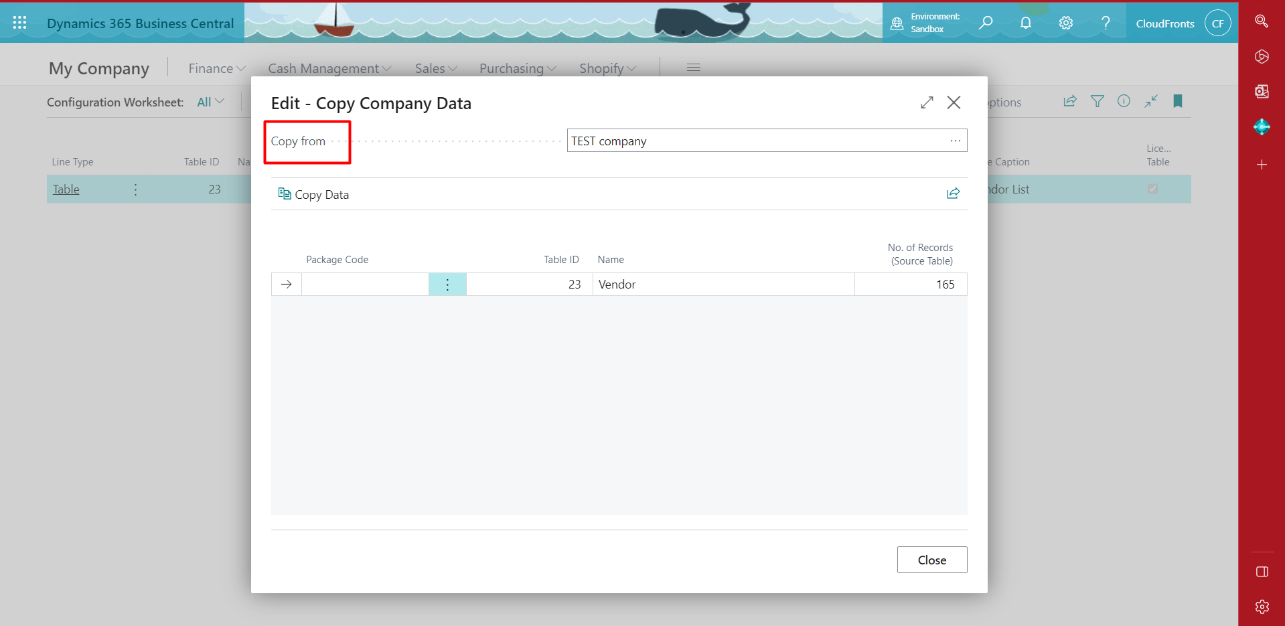Click the share icon in dialog
The width and height of the screenshot is (1285, 626).
click(953, 193)
